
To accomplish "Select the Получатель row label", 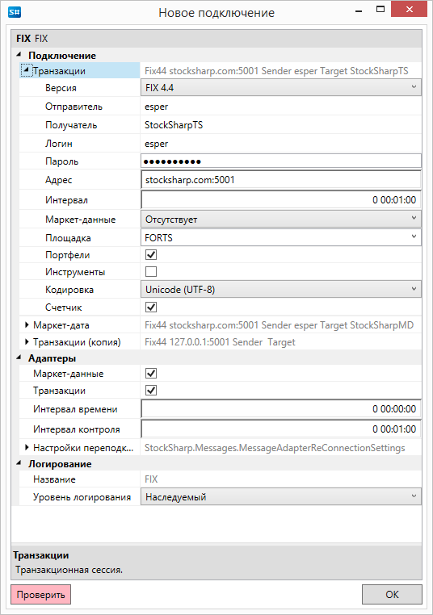I will (x=71, y=125).
